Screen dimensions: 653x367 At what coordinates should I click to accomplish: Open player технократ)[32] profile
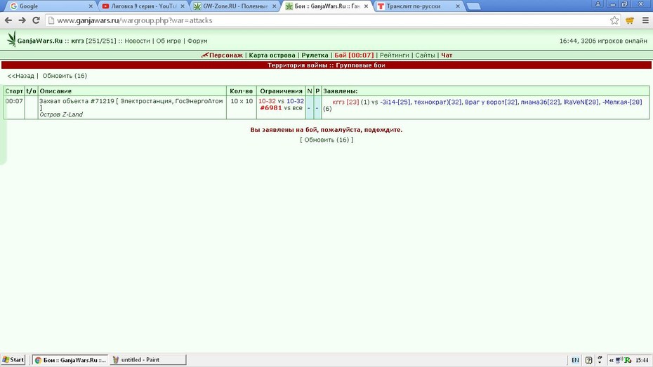pyautogui.click(x=437, y=102)
